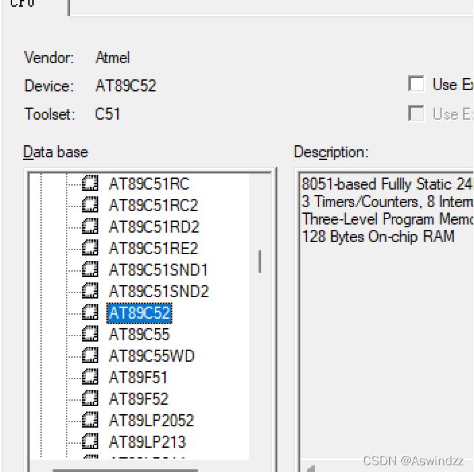Click the horizontal scrollbar under device tree
The width and height of the screenshot is (474, 472).
point(125,470)
